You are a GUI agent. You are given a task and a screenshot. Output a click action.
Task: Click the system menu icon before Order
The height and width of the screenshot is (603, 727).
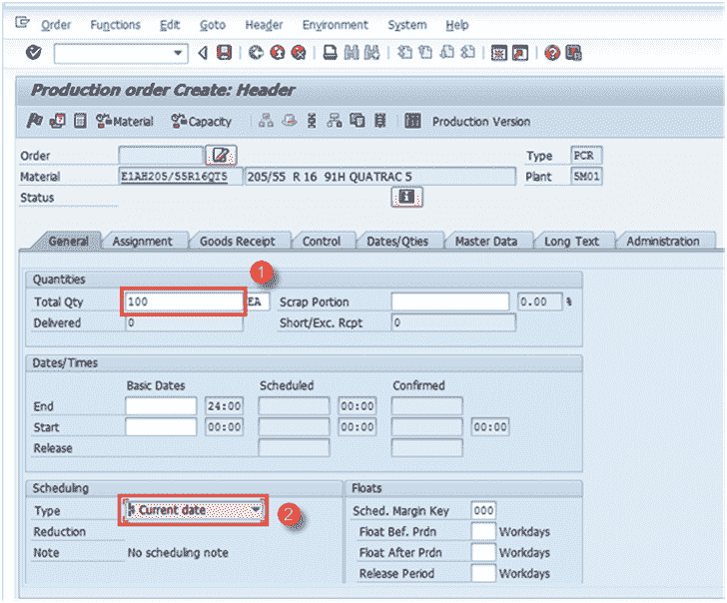pos(22,22)
